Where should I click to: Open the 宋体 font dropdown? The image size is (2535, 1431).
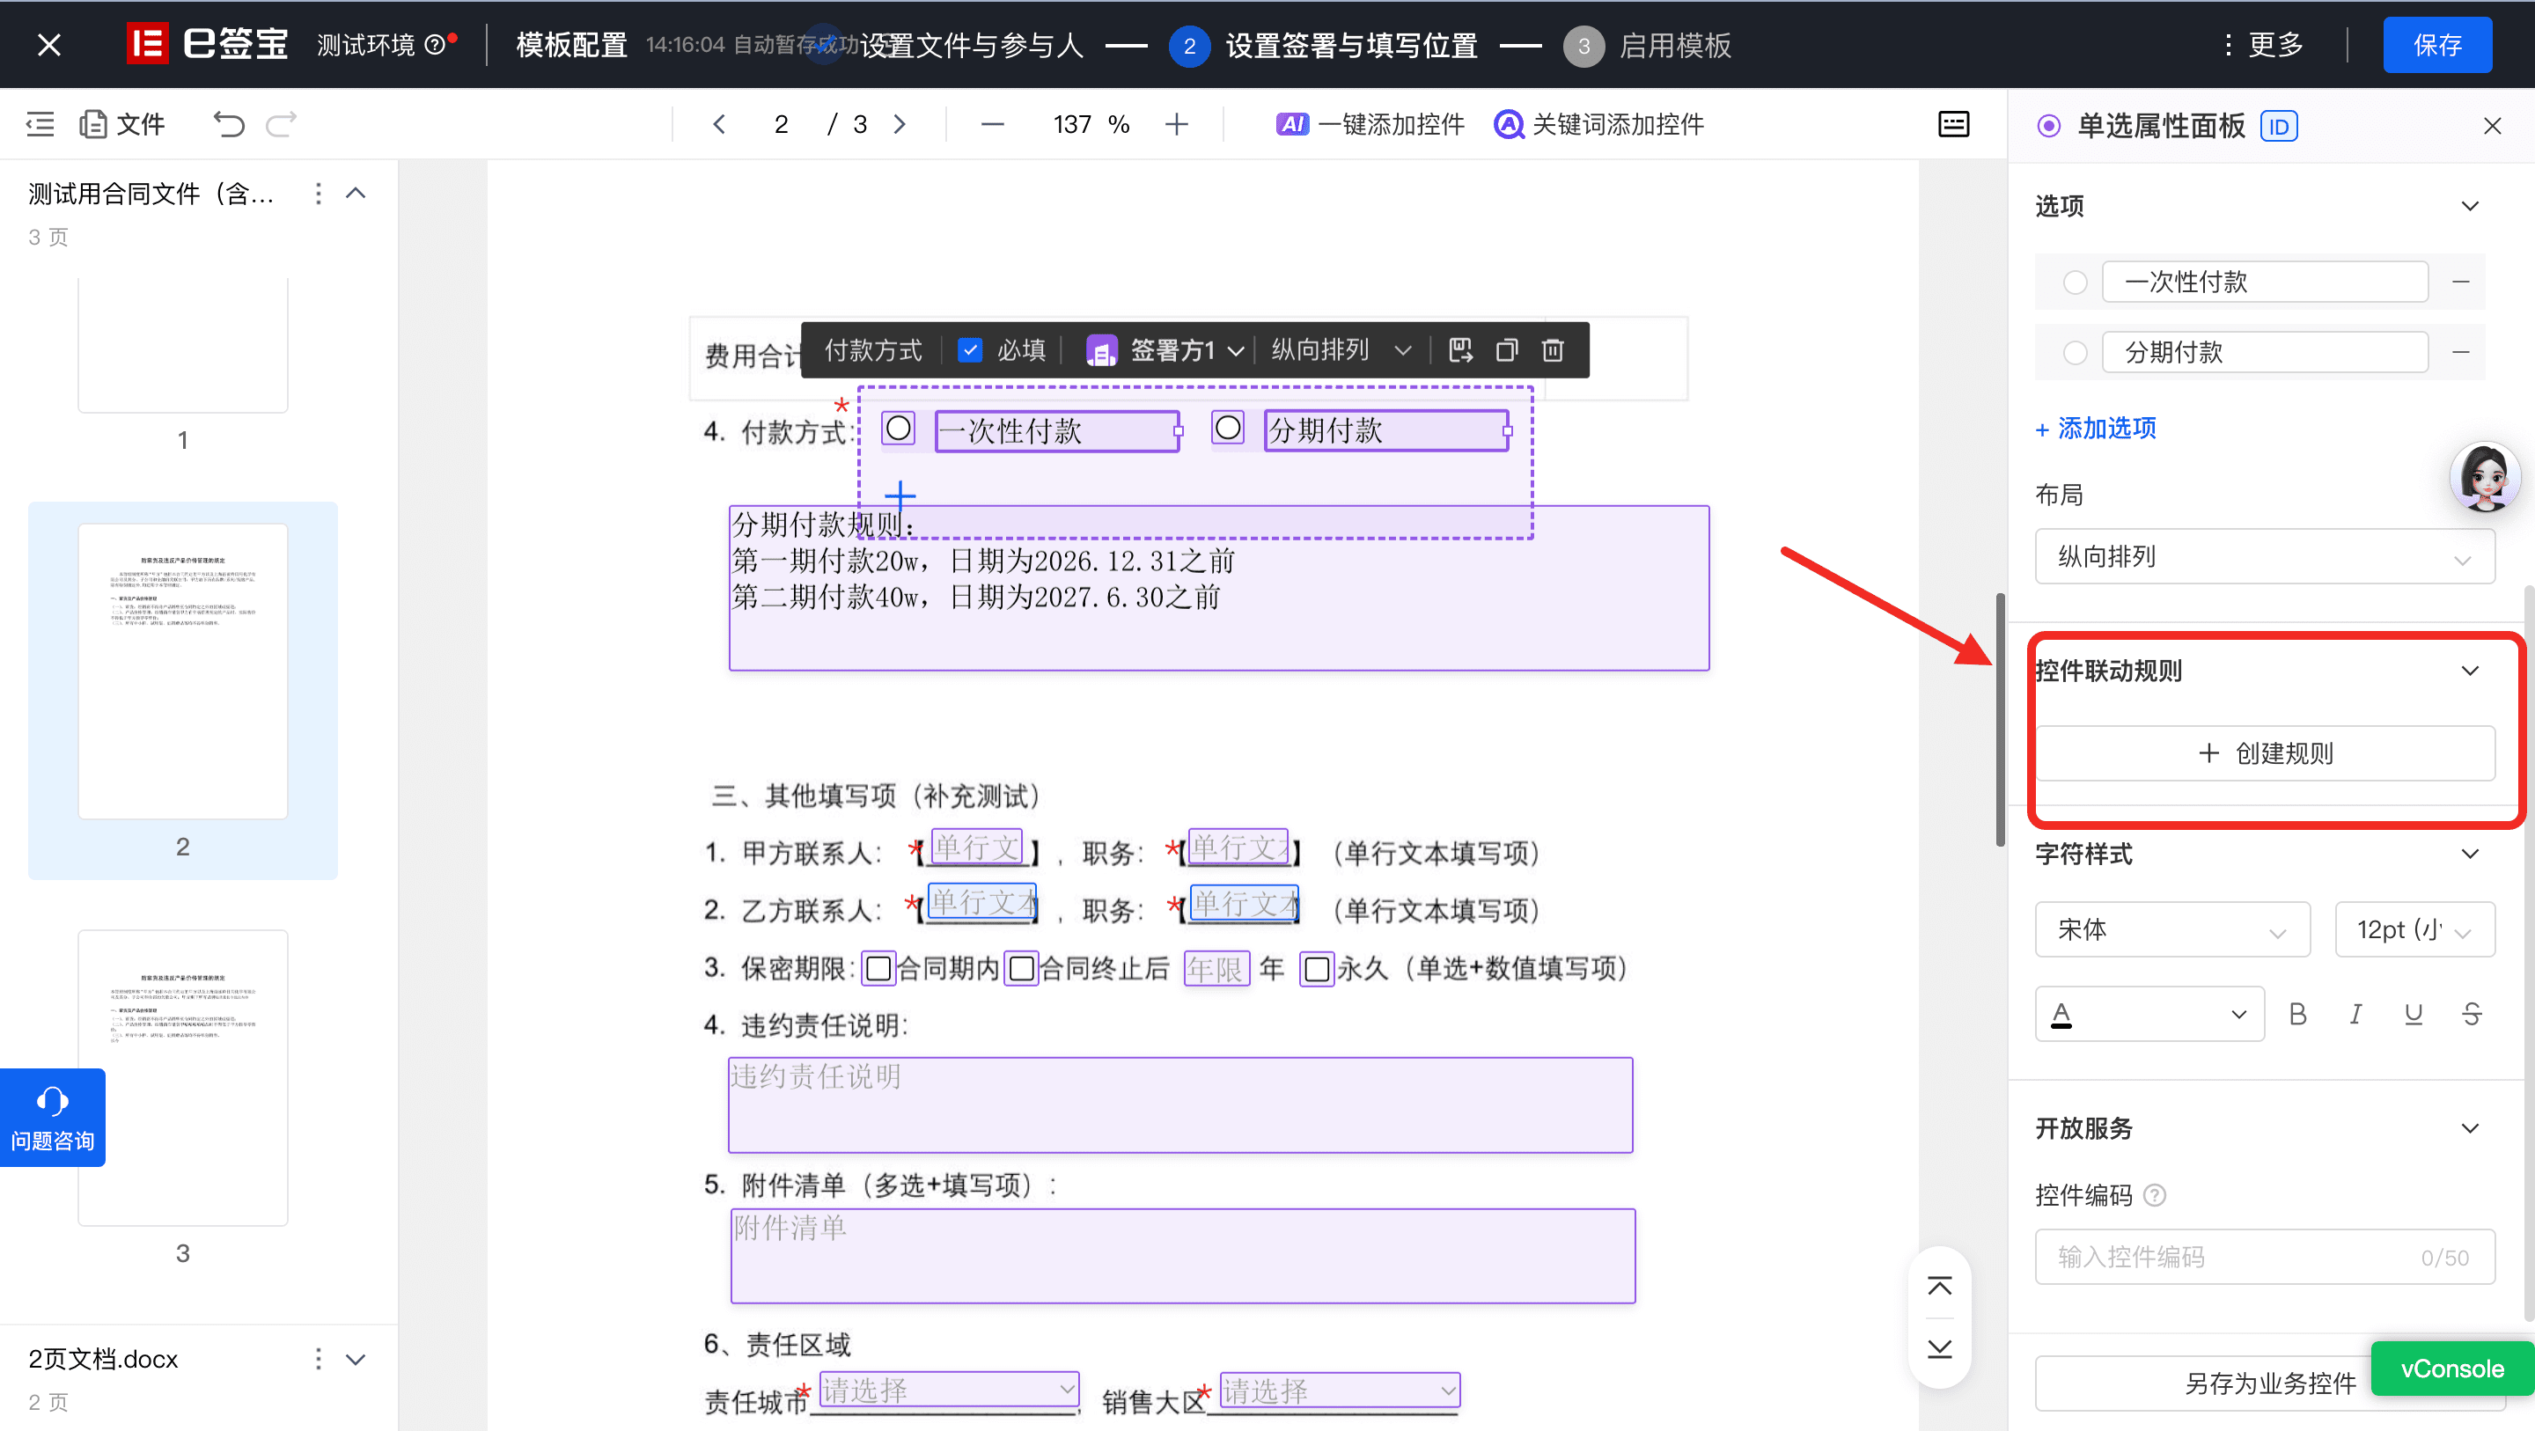coord(2171,929)
